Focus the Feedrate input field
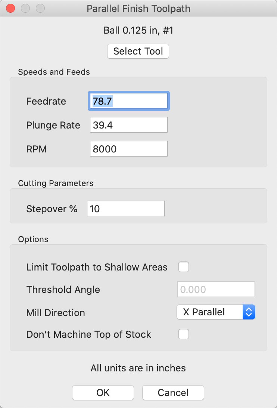Viewport: 277px width, 408px height. [x=129, y=101]
